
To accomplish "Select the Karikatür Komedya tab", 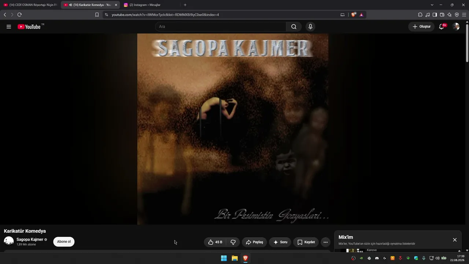I will tap(90, 5).
